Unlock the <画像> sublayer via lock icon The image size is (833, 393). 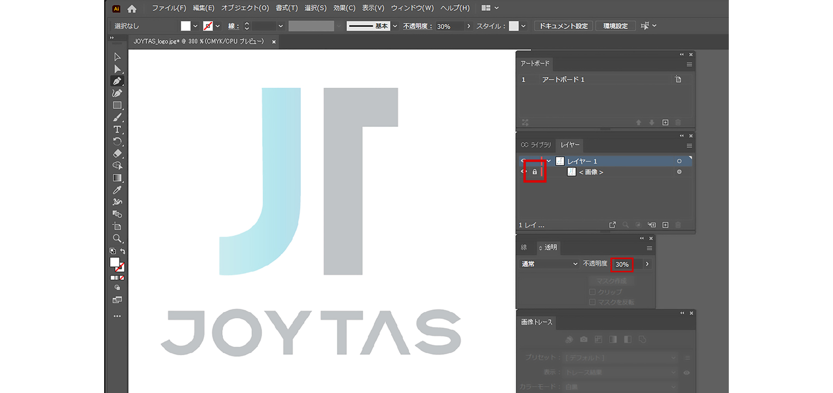tap(535, 172)
